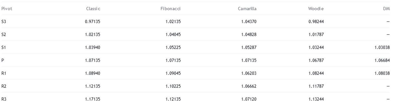Select the Fibonacci column header

[171, 9]
